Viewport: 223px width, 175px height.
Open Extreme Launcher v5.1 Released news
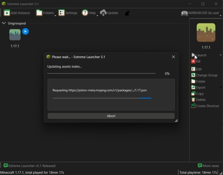(x=29, y=166)
